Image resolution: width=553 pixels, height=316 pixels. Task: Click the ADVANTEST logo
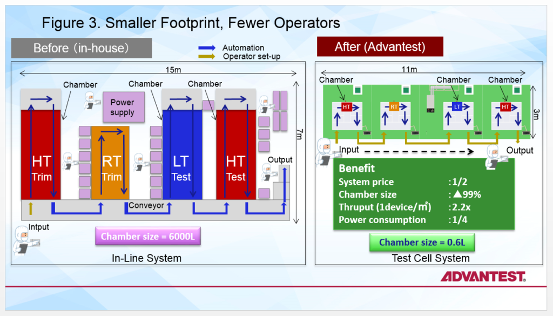coord(482,277)
